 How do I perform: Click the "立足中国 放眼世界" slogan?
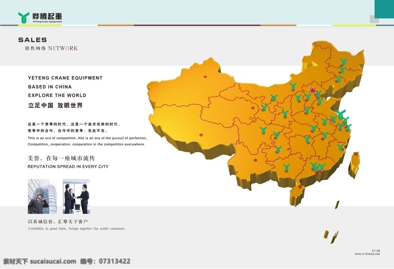tap(55, 106)
